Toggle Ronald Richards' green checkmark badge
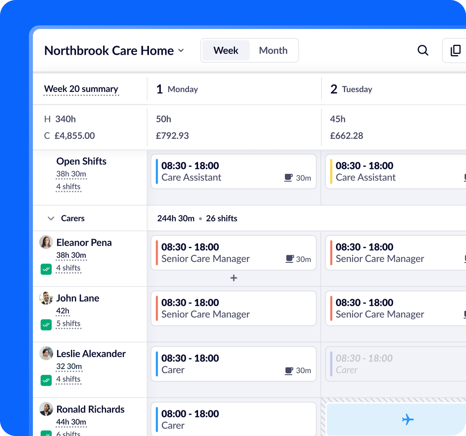This screenshot has height=436, width=466. tap(46, 434)
